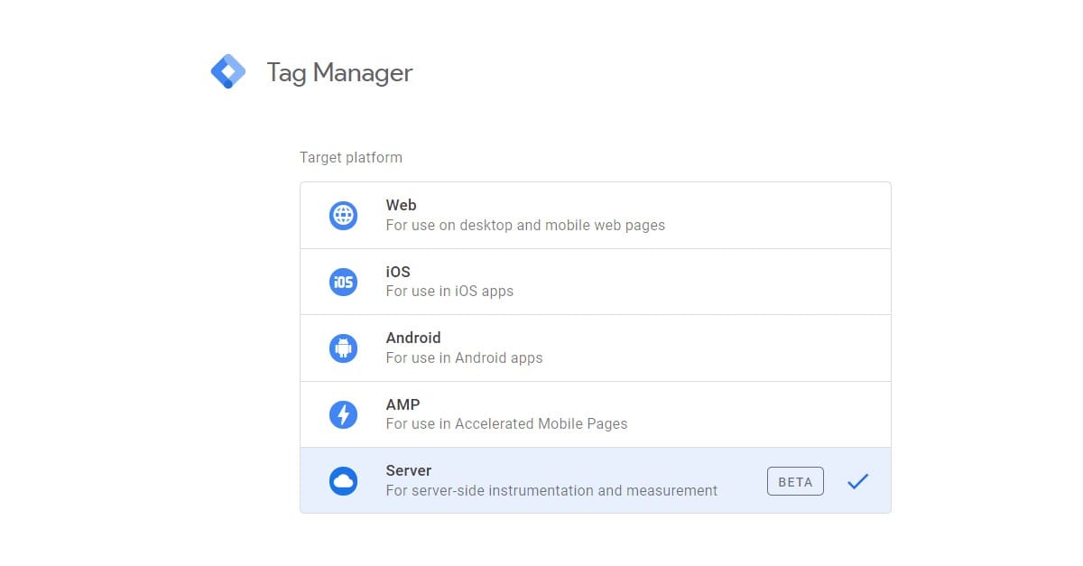This screenshot has width=1083, height=566.
Task: Select the iOS target platform
Action: (596, 282)
